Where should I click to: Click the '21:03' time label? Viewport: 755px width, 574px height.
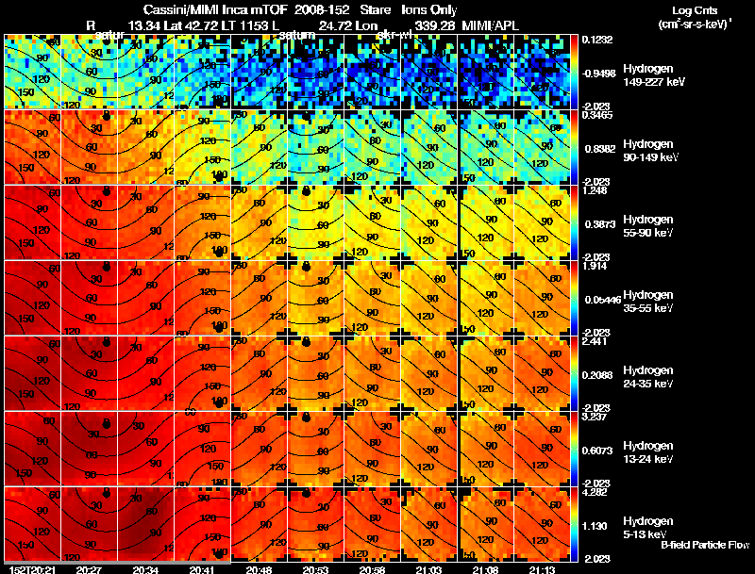pyautogui.click(x=429, y=569)
